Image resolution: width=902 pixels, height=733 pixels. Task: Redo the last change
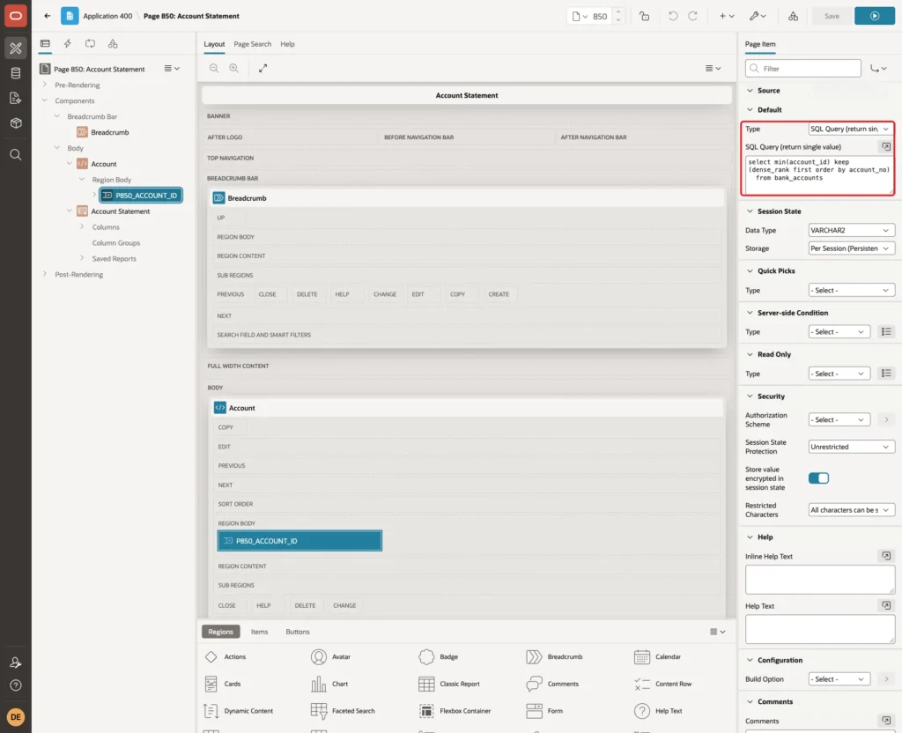pyautogui.click(x=692, y=16)
